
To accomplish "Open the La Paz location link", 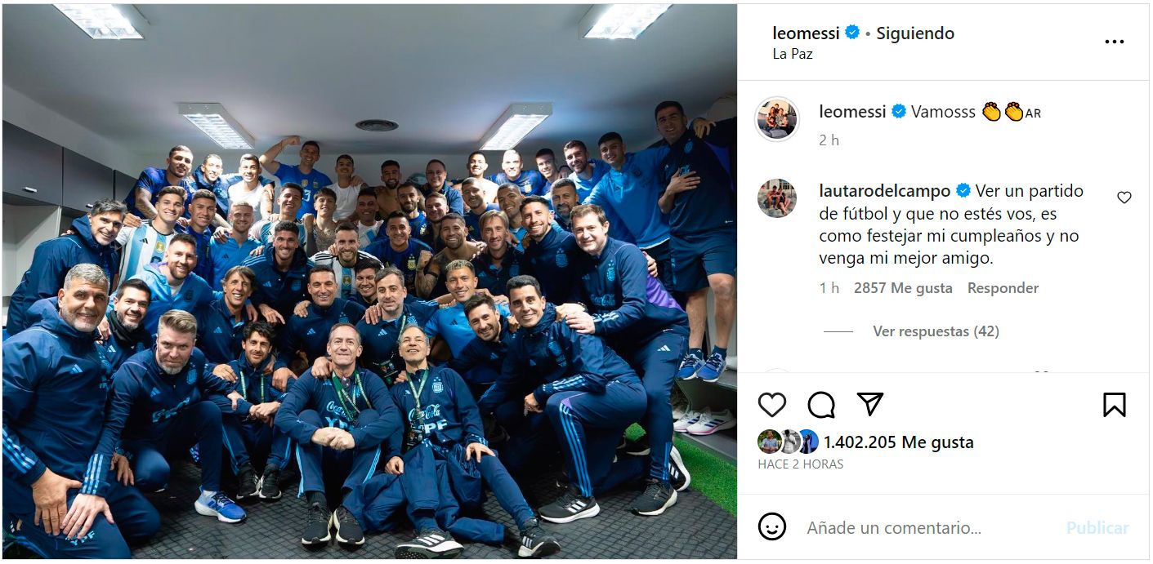I will click(x=793, y=54).
